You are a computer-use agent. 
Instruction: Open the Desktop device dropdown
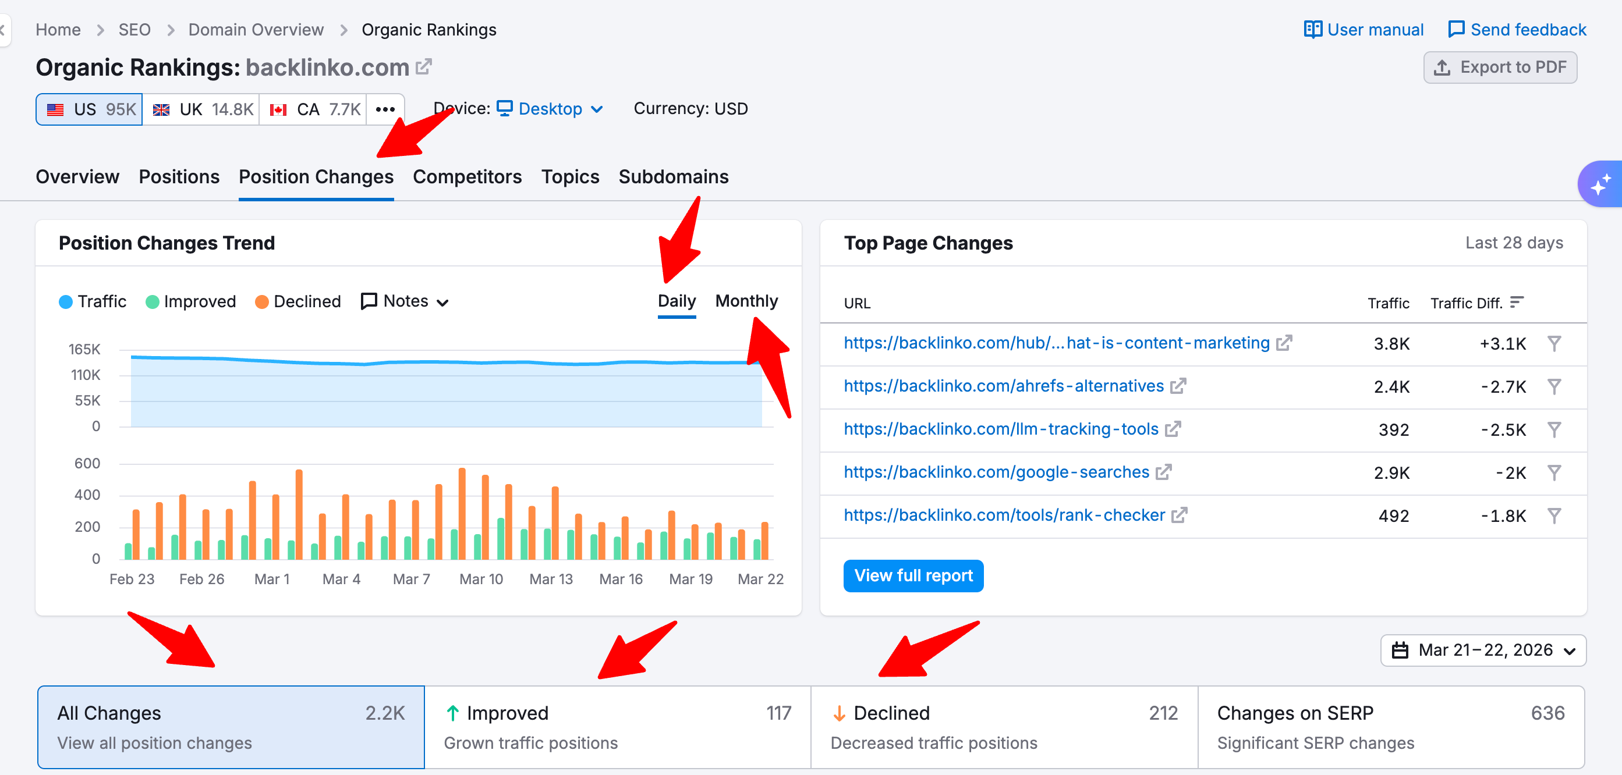tap(550, 109)
